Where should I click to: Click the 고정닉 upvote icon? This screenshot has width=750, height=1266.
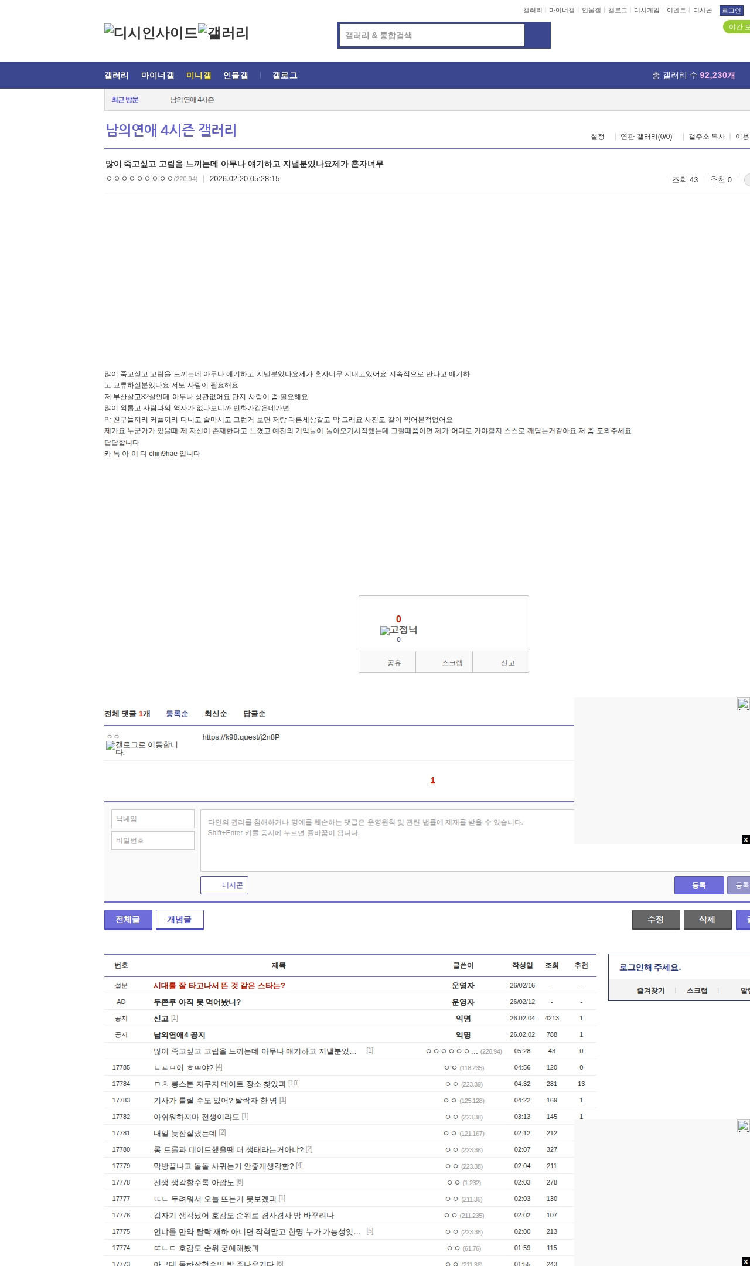tap(398, 630)
